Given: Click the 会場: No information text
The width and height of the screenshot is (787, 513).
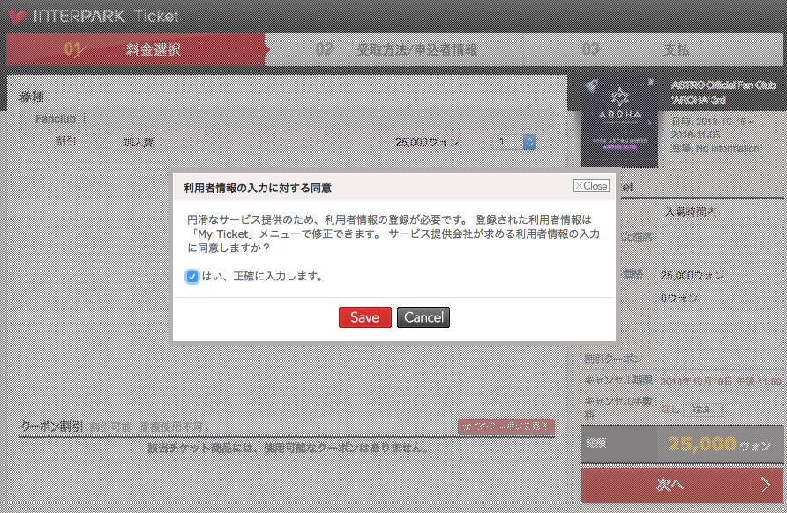Looking at the screenshot, I should pyautogui.click(x=716, y=148).
